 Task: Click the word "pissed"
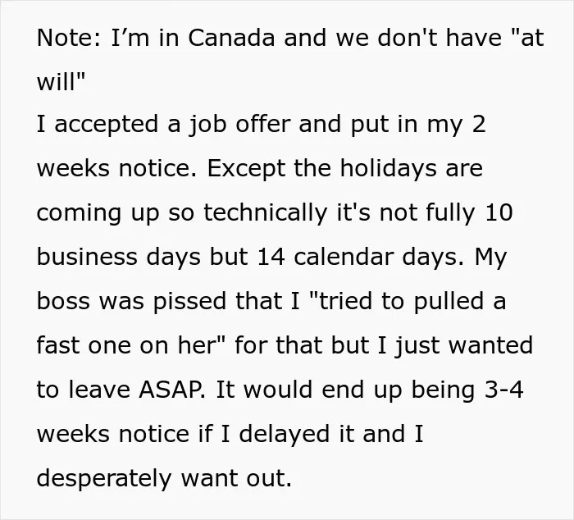(189, 301)
